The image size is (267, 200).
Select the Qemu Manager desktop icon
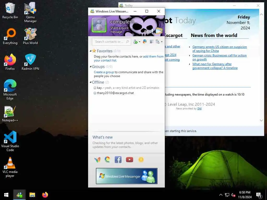30,12
